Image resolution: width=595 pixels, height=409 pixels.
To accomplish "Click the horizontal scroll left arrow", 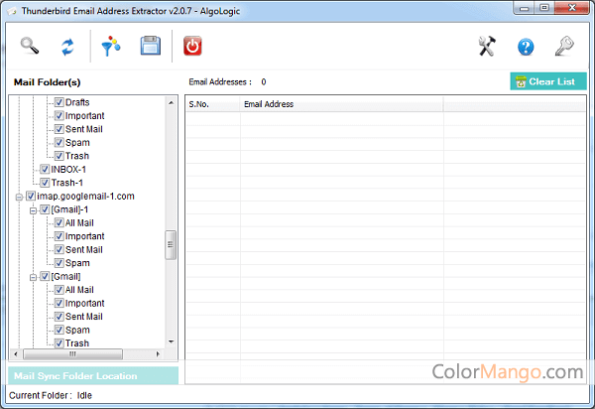I will (x=16, y=354).
